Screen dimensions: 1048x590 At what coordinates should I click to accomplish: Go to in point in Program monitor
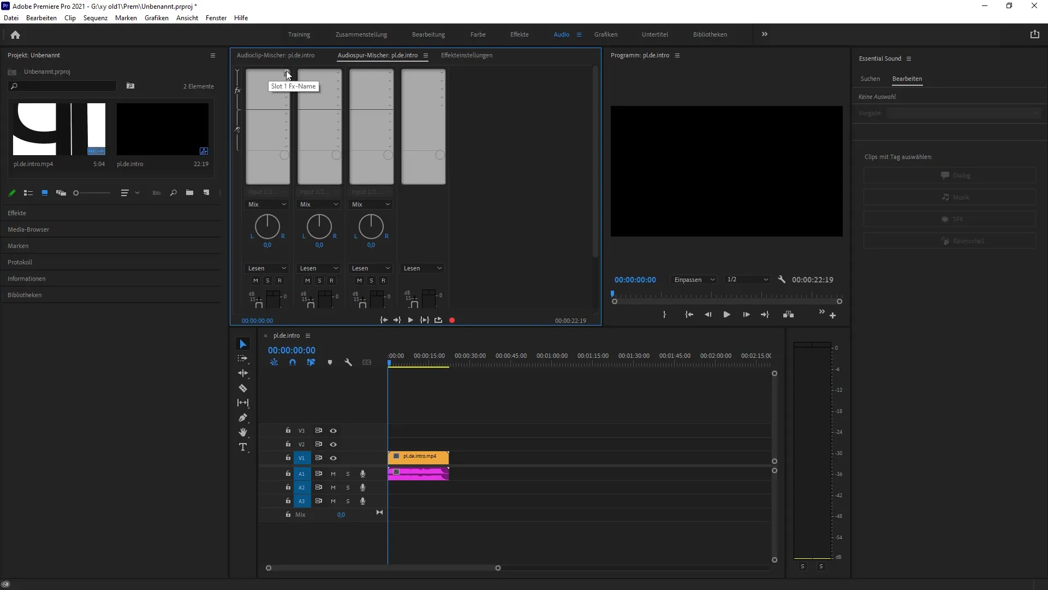[689, 315]
